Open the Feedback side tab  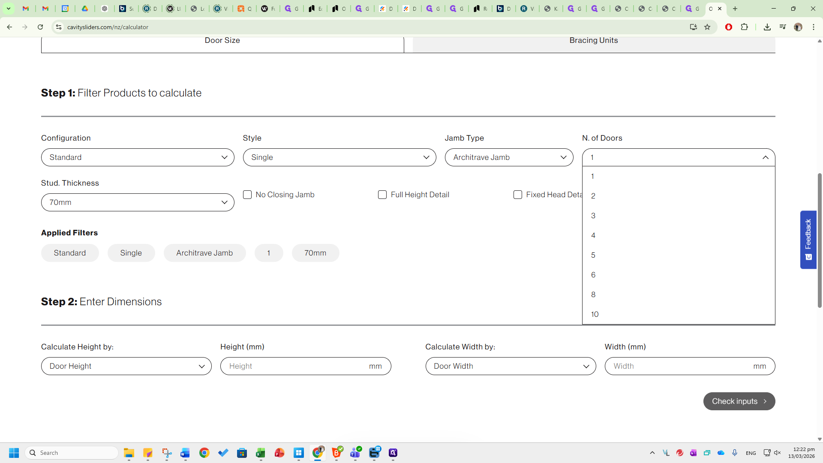(x=808, y=239)
